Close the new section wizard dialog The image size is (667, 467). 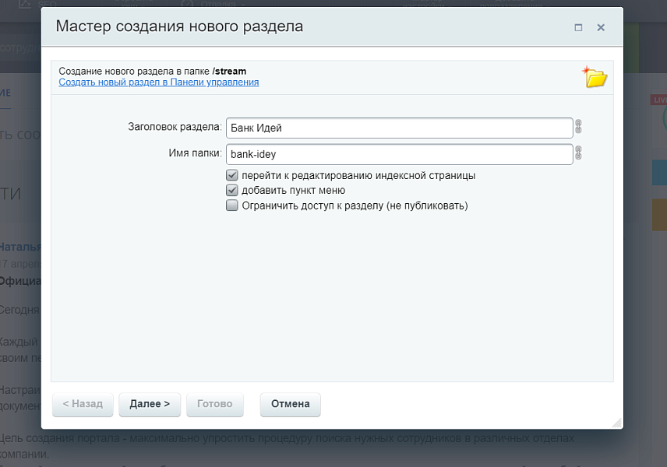601,27
